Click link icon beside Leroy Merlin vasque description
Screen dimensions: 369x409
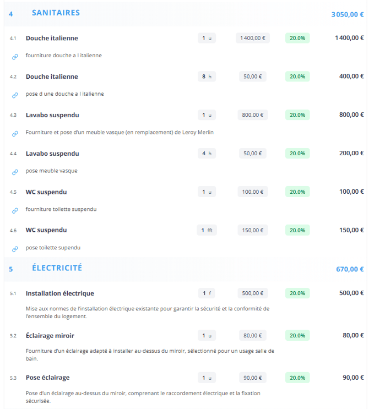click(x=15, y=133)
